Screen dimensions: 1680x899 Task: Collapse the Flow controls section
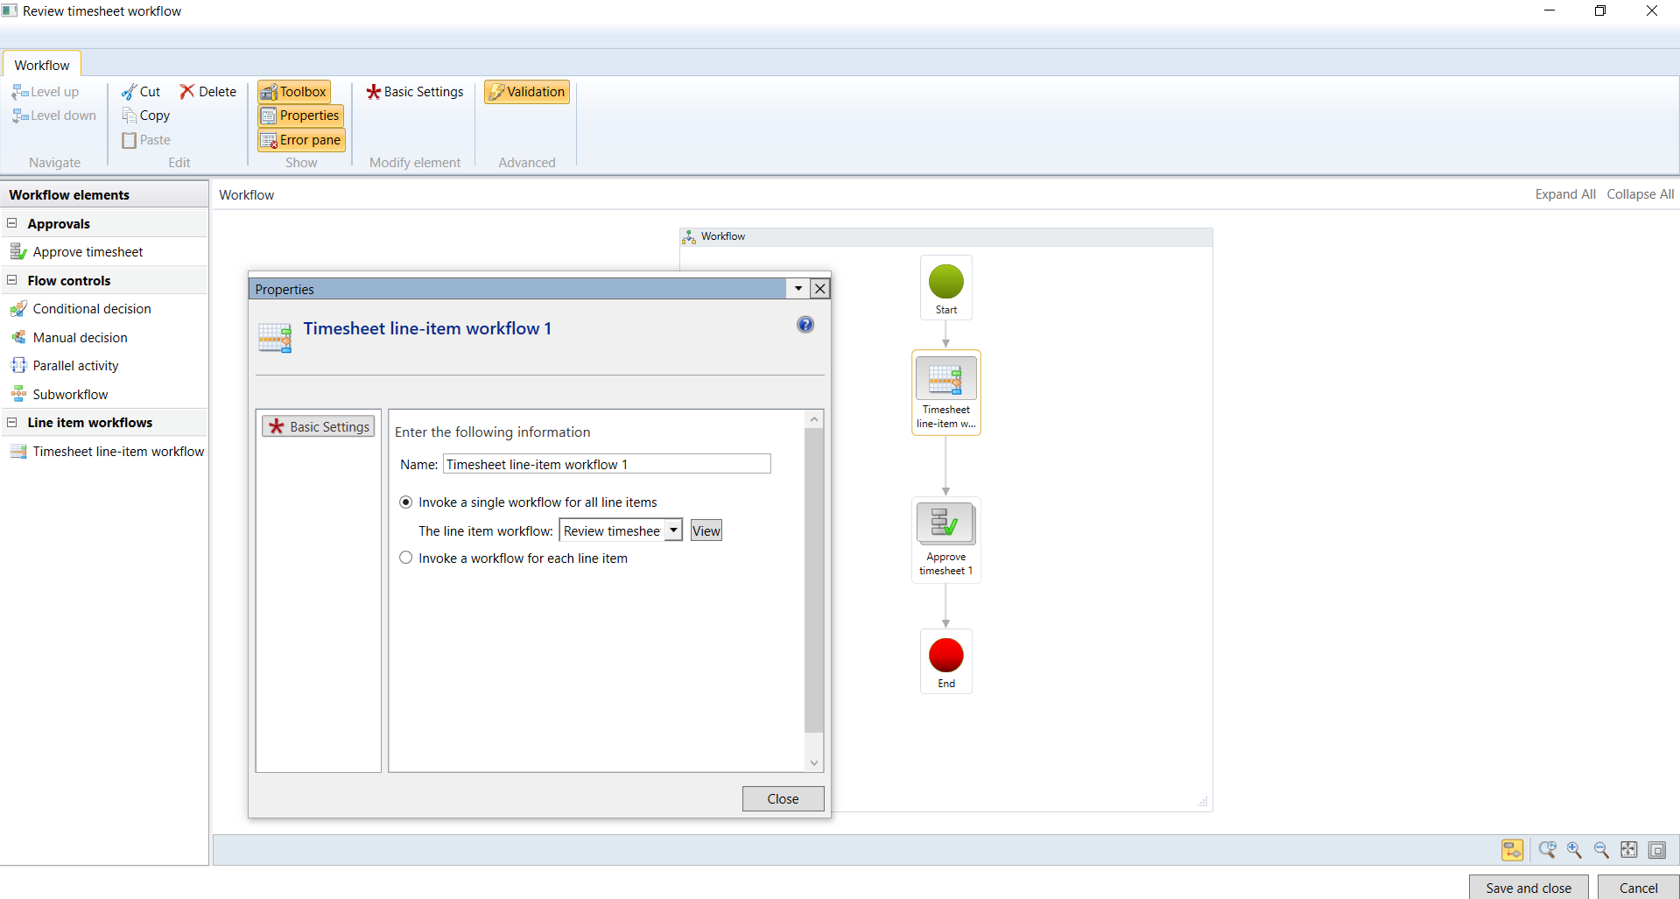tap(11, 279)
